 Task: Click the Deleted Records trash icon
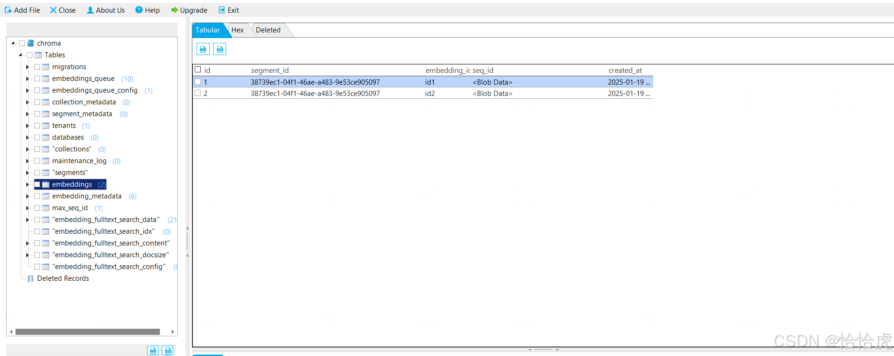tap(31, 278)
